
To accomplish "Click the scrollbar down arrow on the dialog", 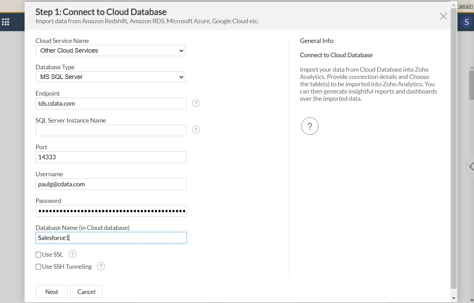I will (454, 298).
